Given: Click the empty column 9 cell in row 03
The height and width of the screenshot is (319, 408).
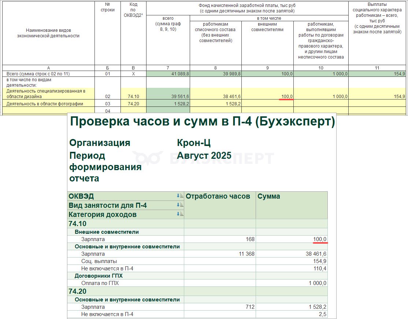Looking at the screenshot, I should coord(267,104).
